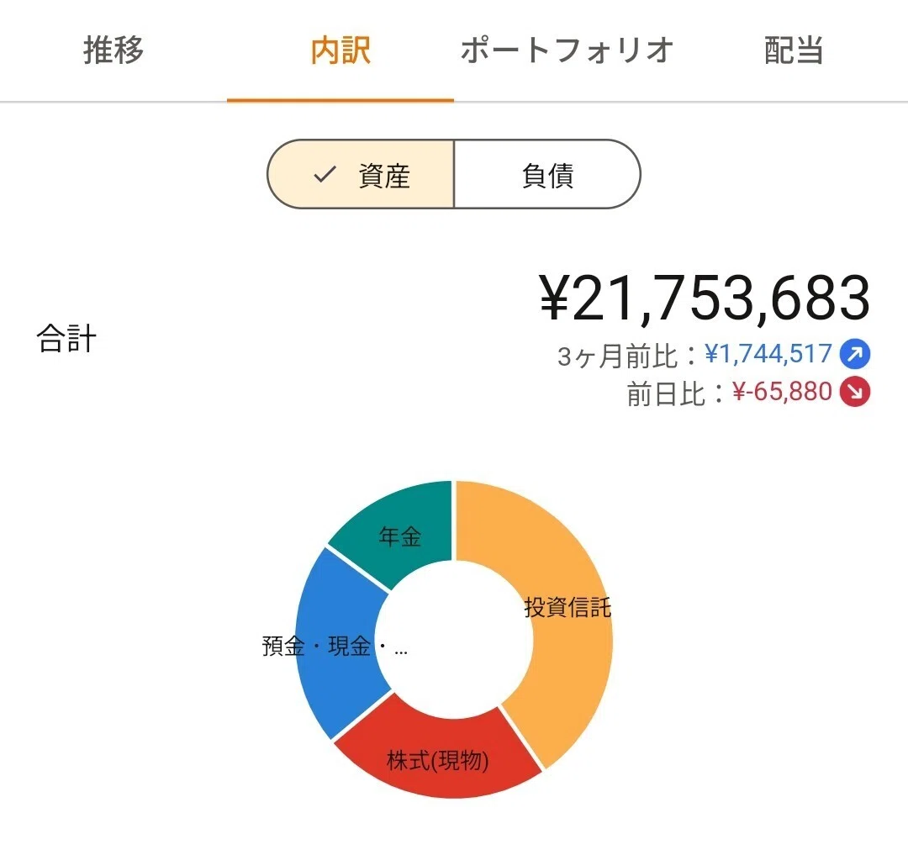This screenshot has width=908, height=850.
Task: Click the checkmark icon on 資産
Action: coord(325,174)
